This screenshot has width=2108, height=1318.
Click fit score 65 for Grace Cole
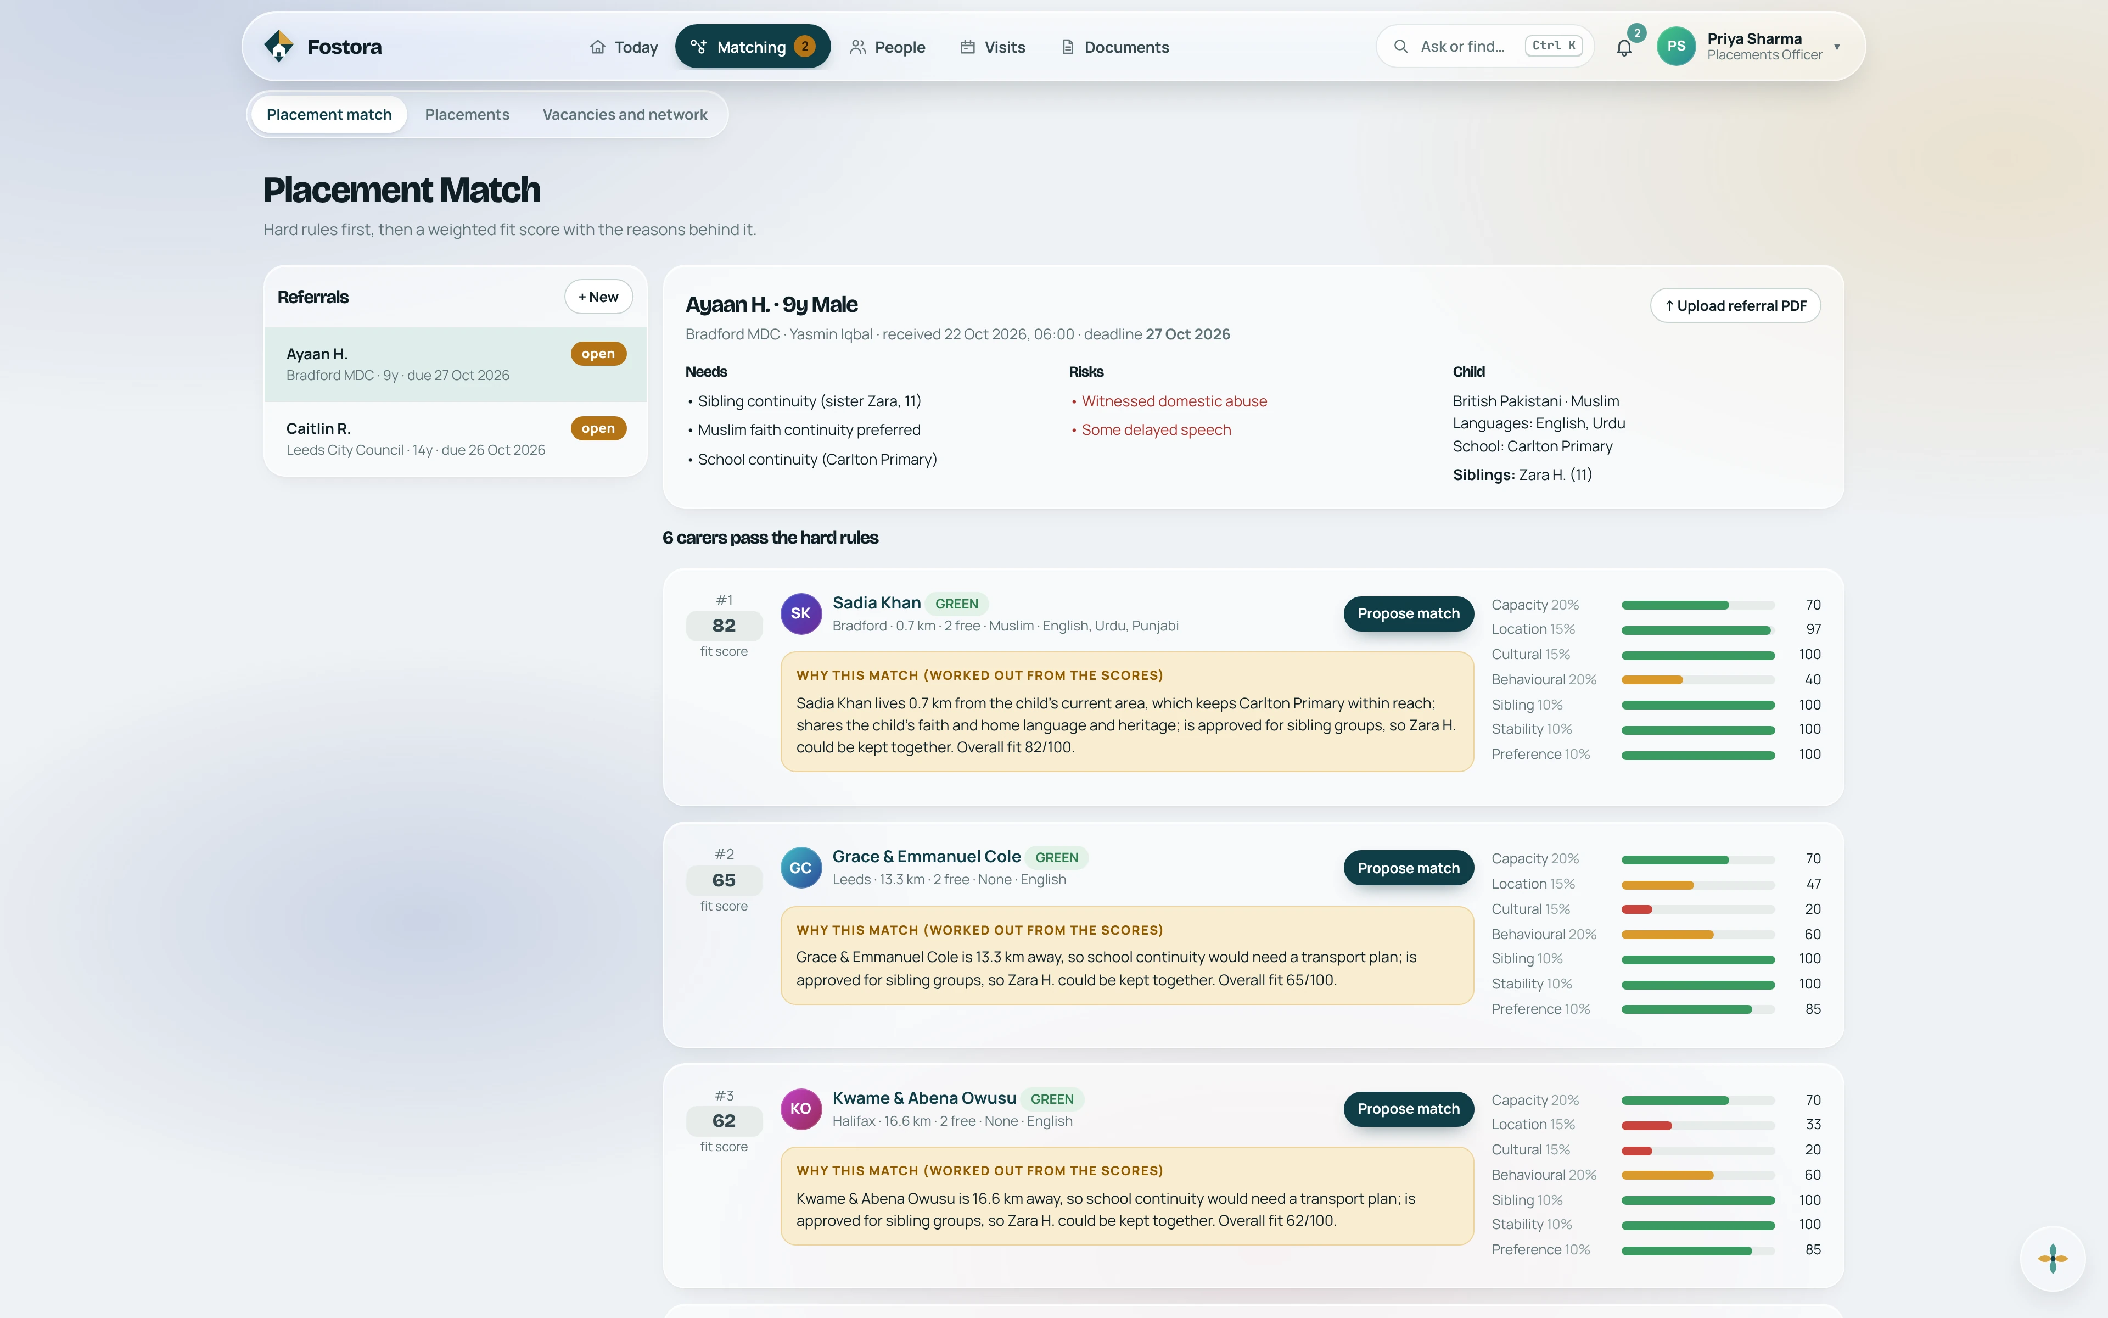[x=724, y=880]
